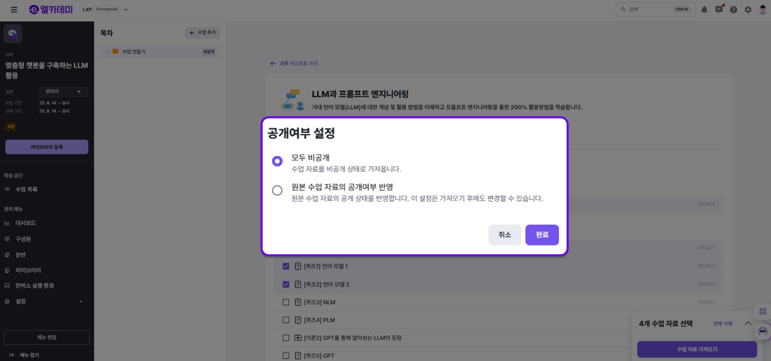Select '원본 수업 자료의 공개여부 반영' radio option

[277, 191]
